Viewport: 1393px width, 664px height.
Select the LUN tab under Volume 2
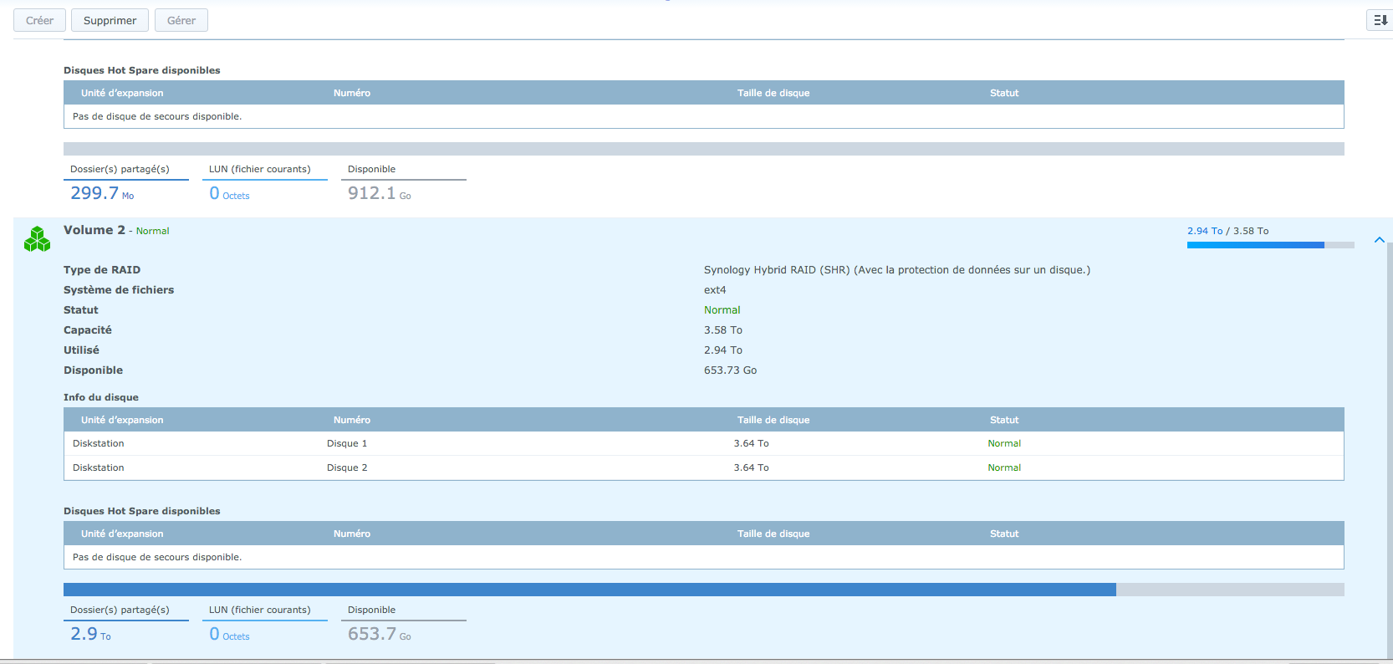click(264, 623)
